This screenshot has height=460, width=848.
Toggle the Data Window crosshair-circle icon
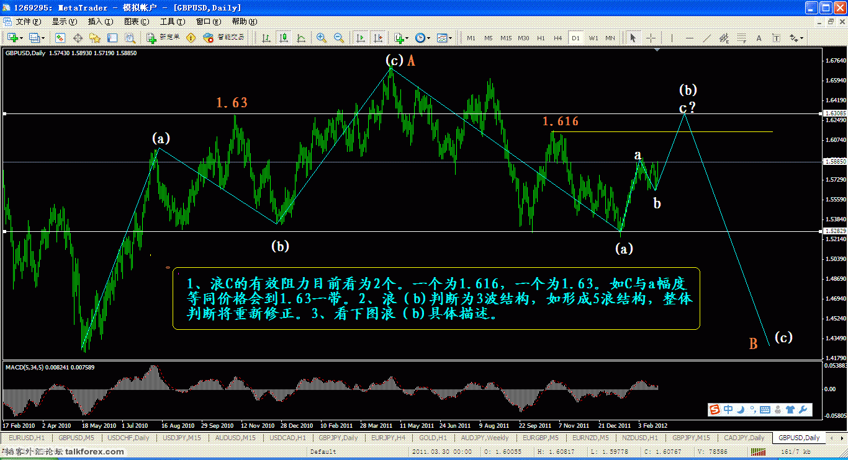tap(78, 38)
